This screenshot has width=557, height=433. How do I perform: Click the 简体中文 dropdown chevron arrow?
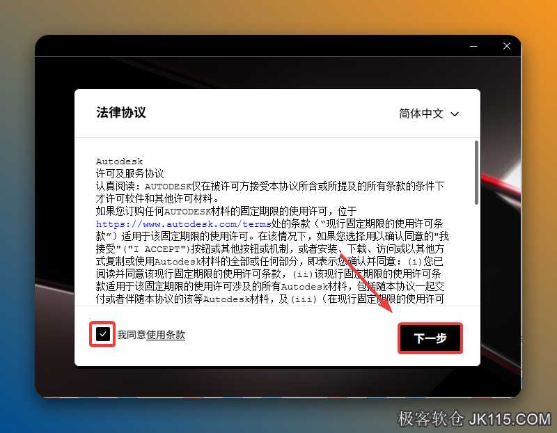[x=455, y=114]
